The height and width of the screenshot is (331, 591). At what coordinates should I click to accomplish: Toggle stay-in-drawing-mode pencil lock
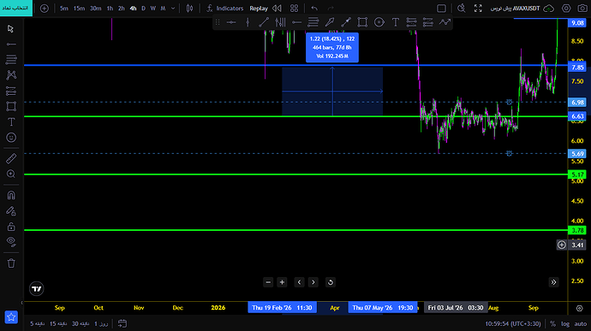pyautogui.click(x=11, y=211)
